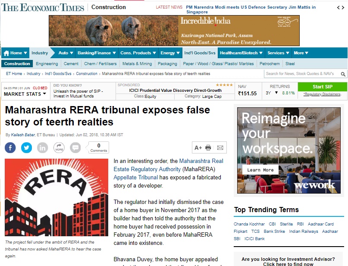Screen dimensions: 348x266
Task: Expand the Energy dropdown menu
Action: (x=178, y=53)
